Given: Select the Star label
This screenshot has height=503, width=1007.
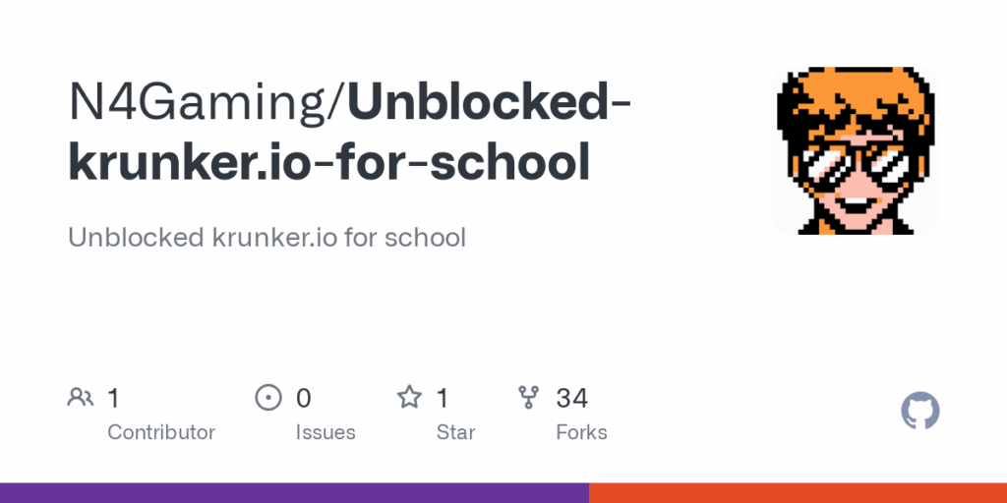Looking at the screenshot, I should point(456,432).
